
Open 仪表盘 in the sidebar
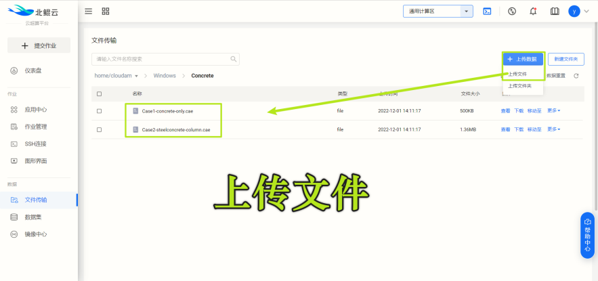pyautogui.click(x=33, y=70)
